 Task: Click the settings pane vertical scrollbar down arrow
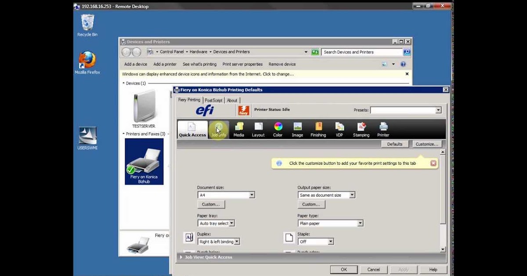[x=443, y=249]
